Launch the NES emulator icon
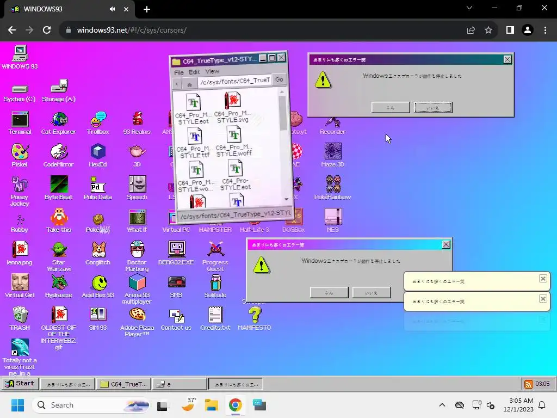The height and width of the screenshot is (418, 557). coord(333,221)
